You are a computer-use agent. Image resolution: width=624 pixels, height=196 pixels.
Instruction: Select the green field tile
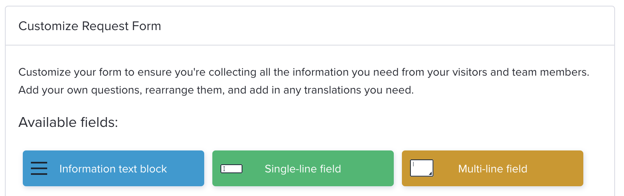pos(303,168)
